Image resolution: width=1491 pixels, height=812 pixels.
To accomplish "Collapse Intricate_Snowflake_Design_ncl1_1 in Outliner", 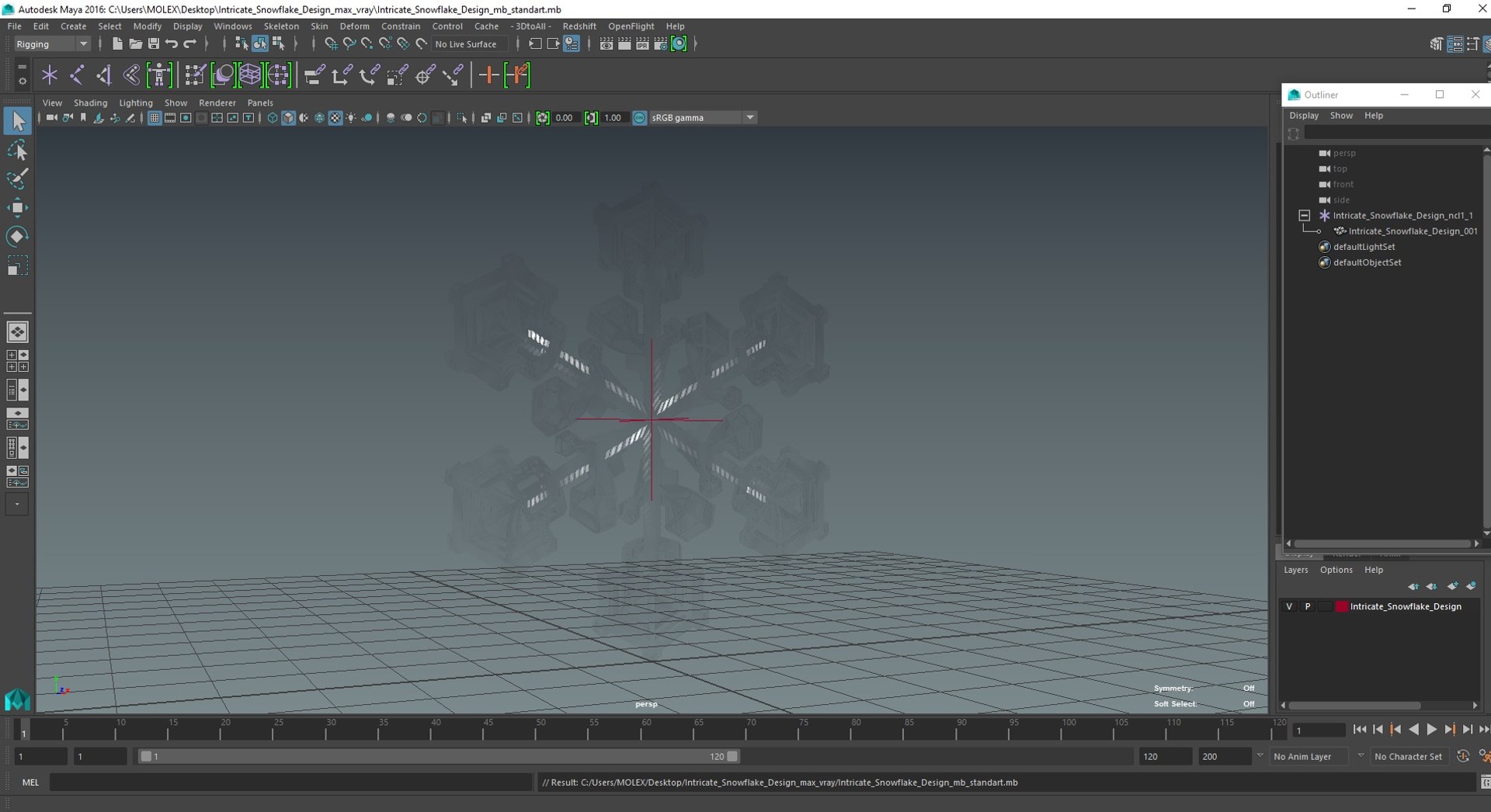I will click(x=1305, y=216).
